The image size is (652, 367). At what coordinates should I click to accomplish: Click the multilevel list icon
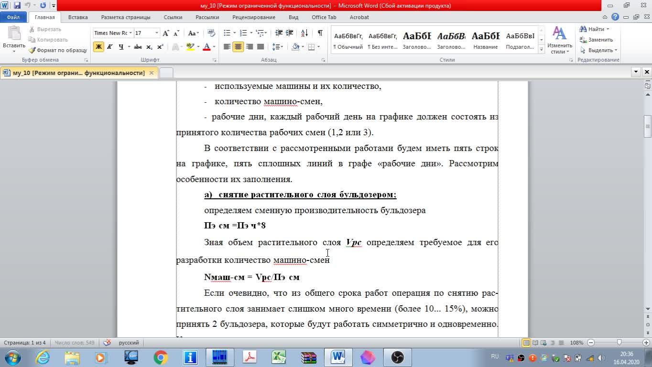pyautogui.click(x=259, y=33)
